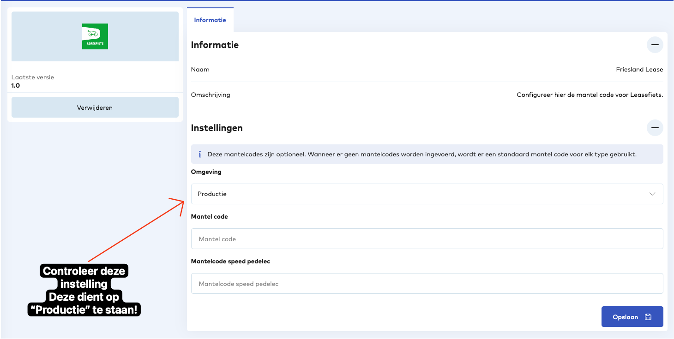674x339 pixels.
Task: Collapse the Instellingen section with minus button
Action: (655, 128)
